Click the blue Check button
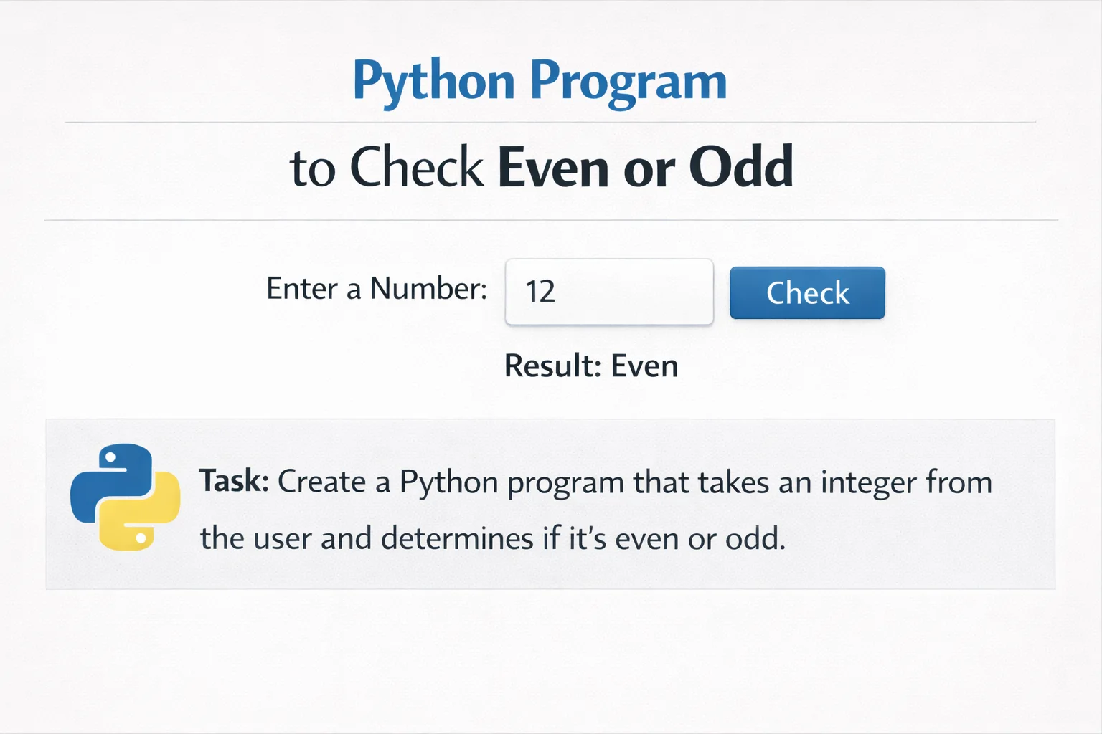This screenshot has width=1102, height=734. (x=806, y=292)
